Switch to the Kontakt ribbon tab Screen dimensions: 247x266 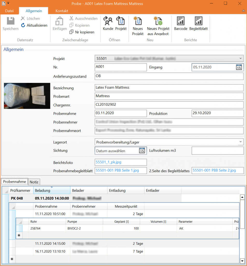pos(62,11)
